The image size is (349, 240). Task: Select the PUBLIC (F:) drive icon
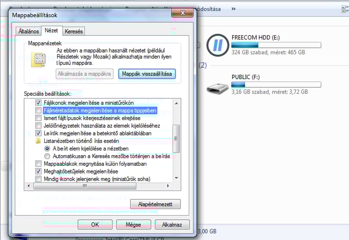click(218, 88)
